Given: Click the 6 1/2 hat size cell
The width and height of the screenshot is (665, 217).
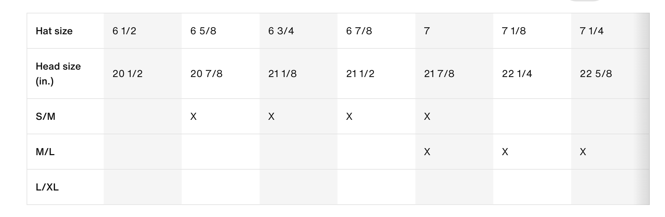Looking at the screenshot, I should click(x=124, y=31).
